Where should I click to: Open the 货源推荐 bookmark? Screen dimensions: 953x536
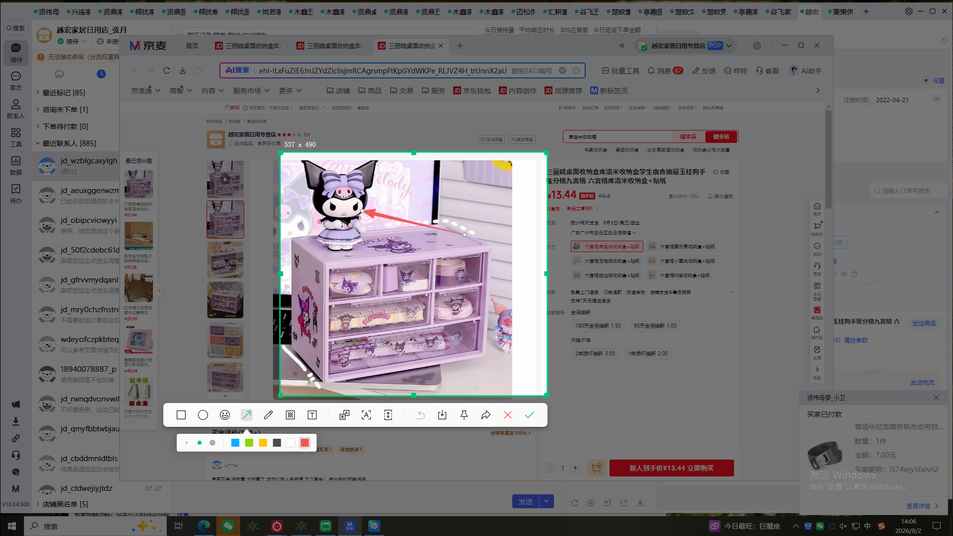563,91
